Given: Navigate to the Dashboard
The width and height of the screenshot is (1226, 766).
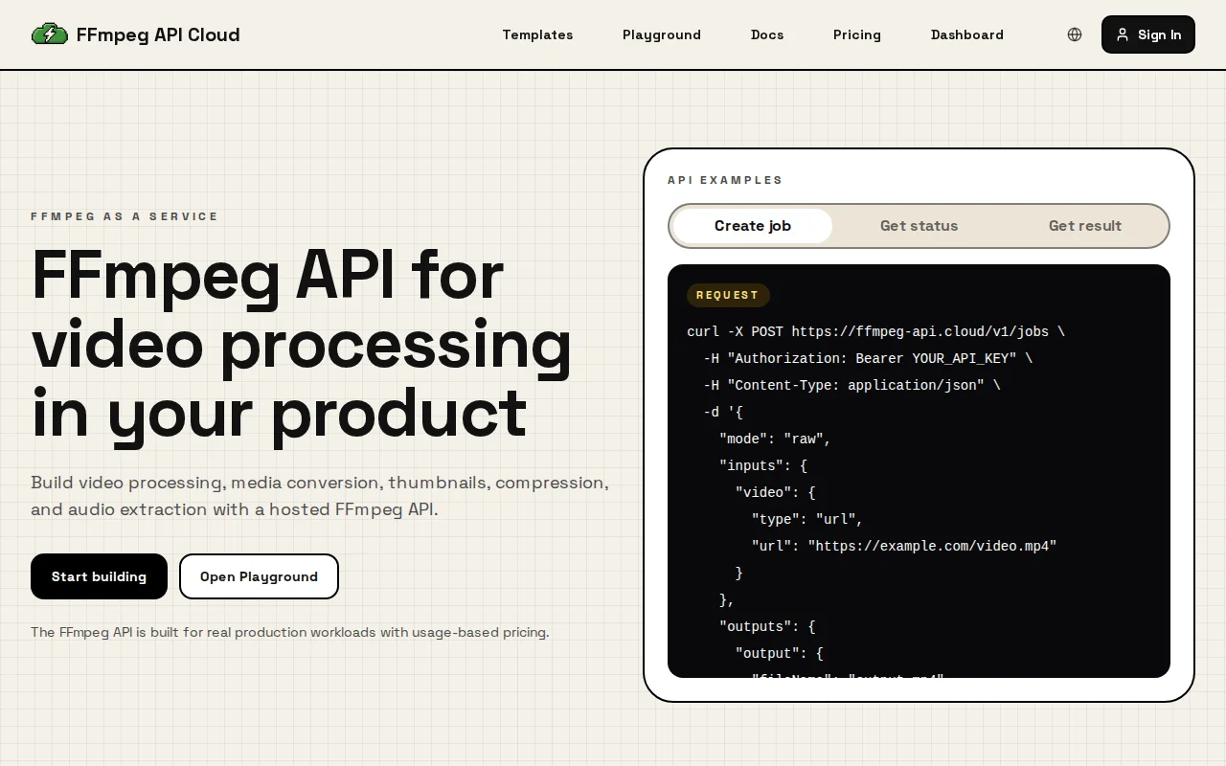Looking at the screenshot, I should 967,34.
